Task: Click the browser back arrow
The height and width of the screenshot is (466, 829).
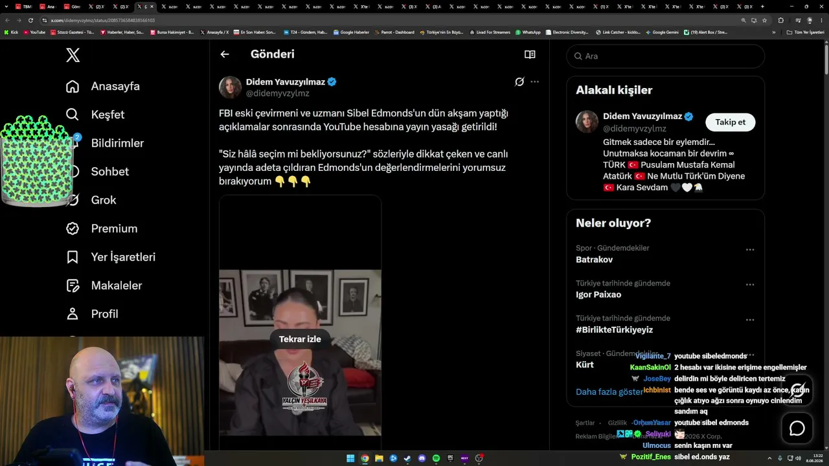Action: (8, 20)
